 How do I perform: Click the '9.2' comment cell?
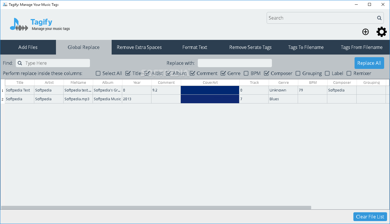coord(166,90)
